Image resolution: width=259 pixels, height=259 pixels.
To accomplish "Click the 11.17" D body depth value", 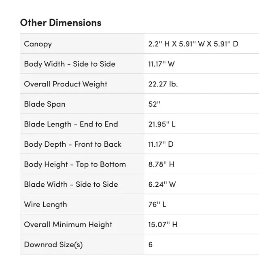I will [161, 144].
